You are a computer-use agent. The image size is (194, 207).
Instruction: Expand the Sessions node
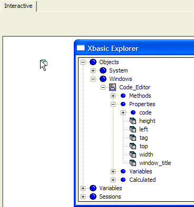[83, 196]
